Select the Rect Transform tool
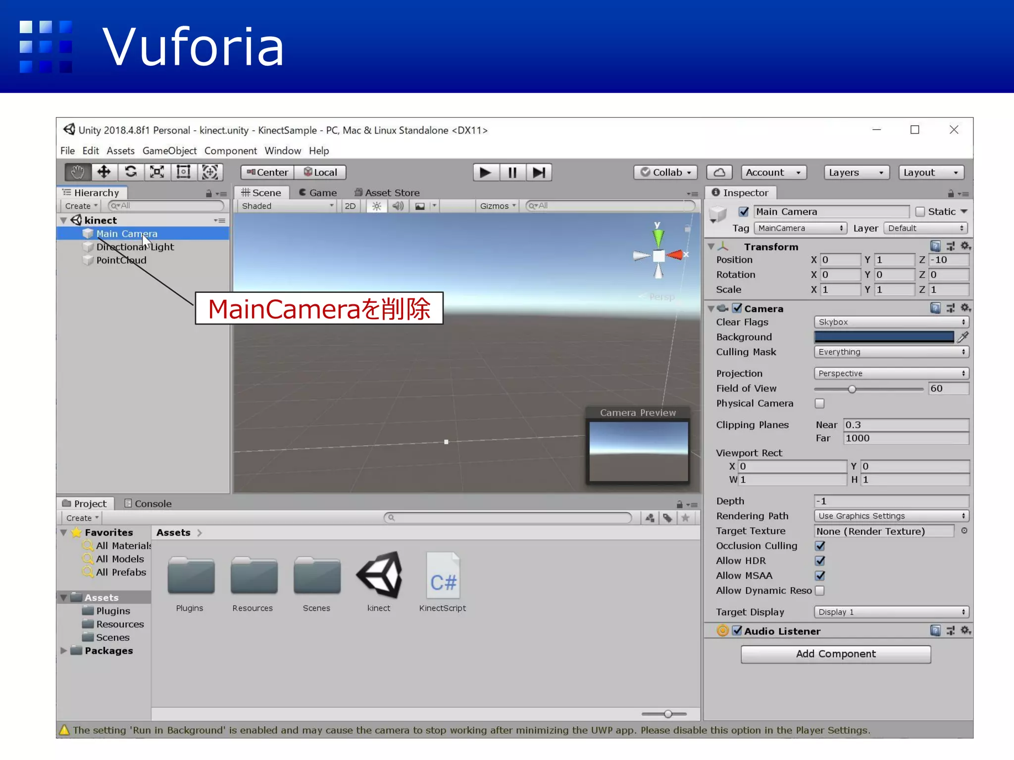 click(x=184, y=172)
